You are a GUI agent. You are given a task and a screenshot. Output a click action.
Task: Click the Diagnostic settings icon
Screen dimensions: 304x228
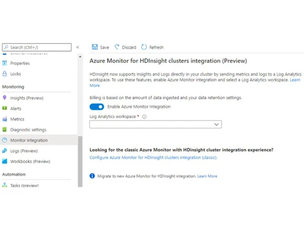click(x=5, y=130)
